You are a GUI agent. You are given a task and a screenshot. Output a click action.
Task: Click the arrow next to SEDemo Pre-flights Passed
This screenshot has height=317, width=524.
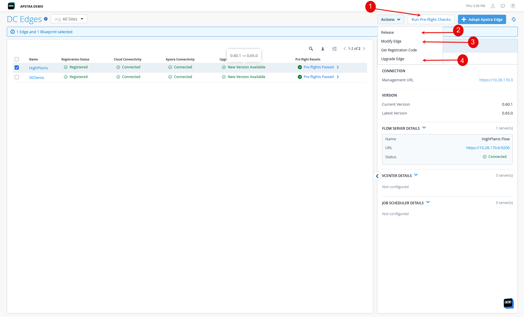click(x=338, y=77)
